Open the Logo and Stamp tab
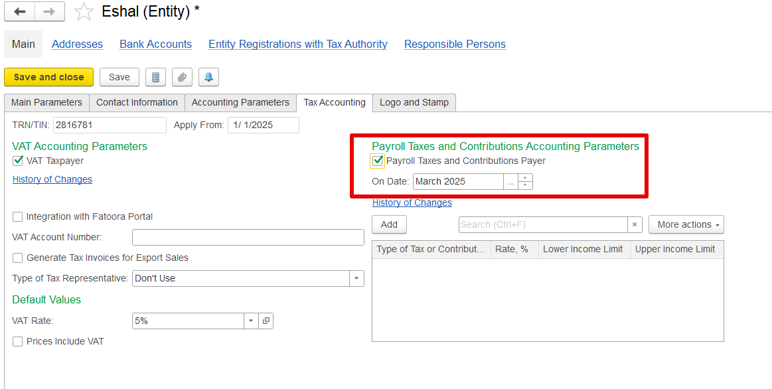This screenshot has height=389, width=772. click(414, 102)
